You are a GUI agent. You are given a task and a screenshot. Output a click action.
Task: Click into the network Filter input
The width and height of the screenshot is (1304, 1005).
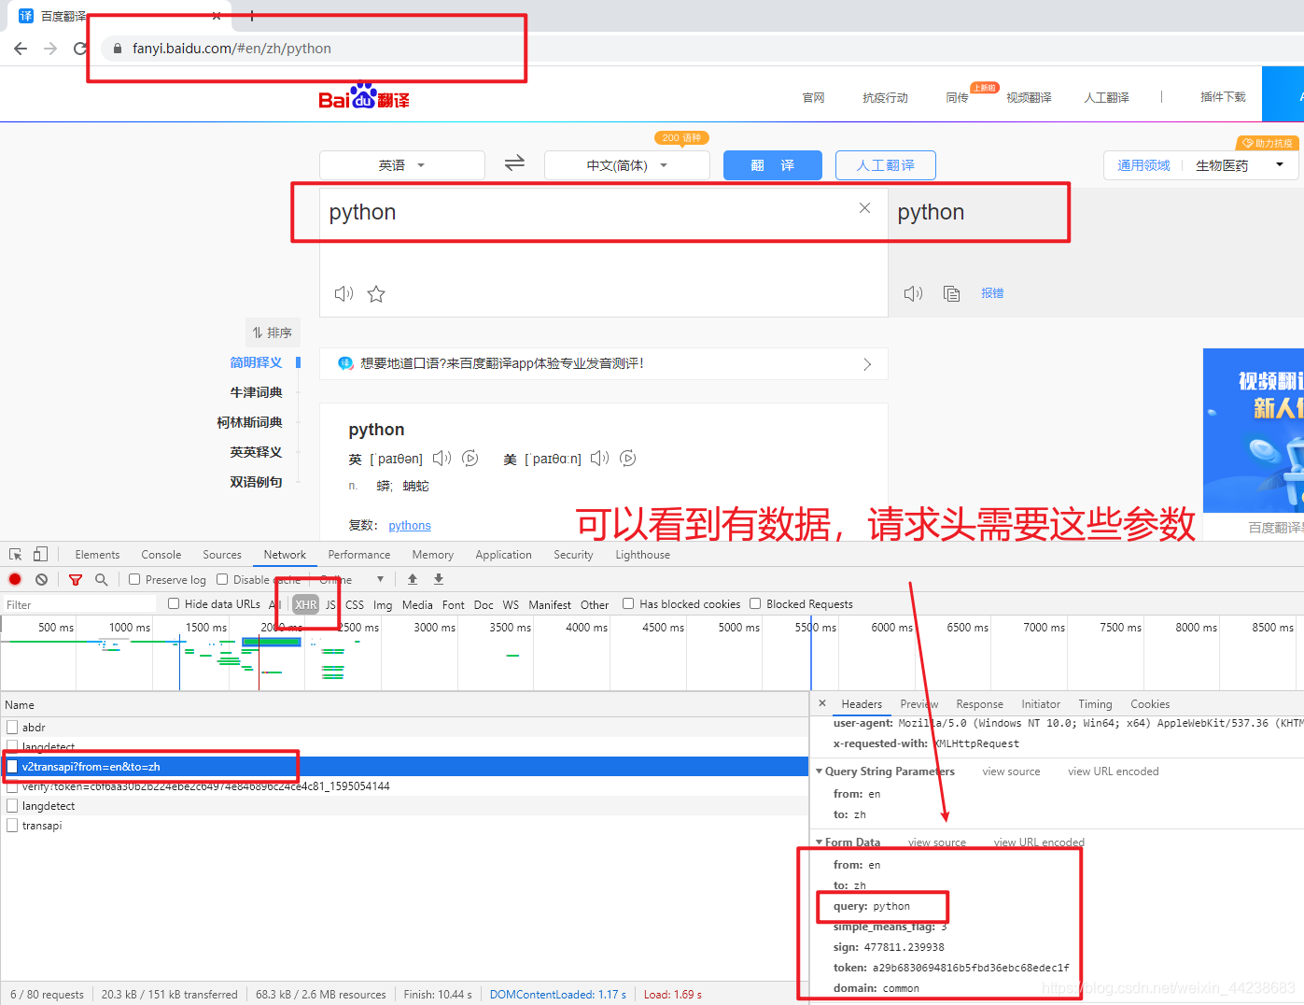79,604
